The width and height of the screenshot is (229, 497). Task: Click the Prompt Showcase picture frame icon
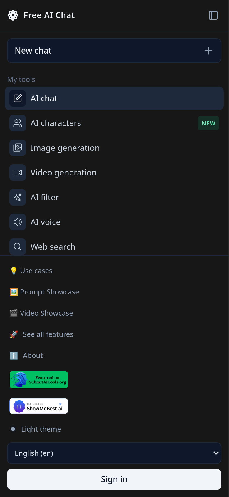(x=14, y=292)
